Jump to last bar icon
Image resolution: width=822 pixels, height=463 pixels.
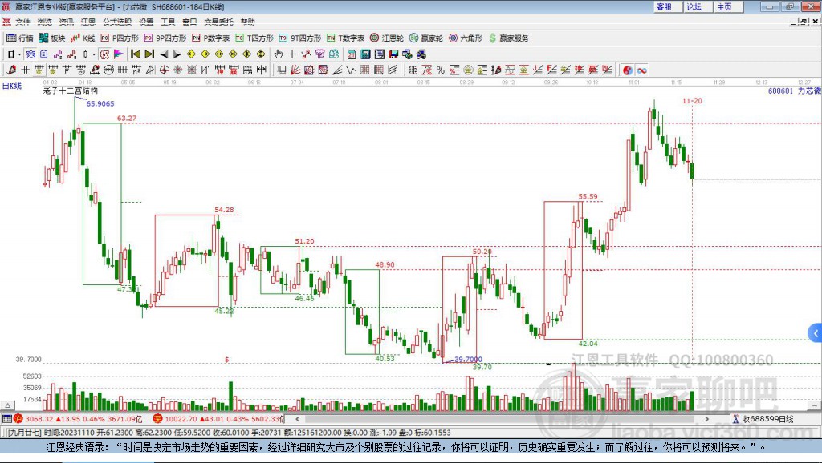(149, 54)
